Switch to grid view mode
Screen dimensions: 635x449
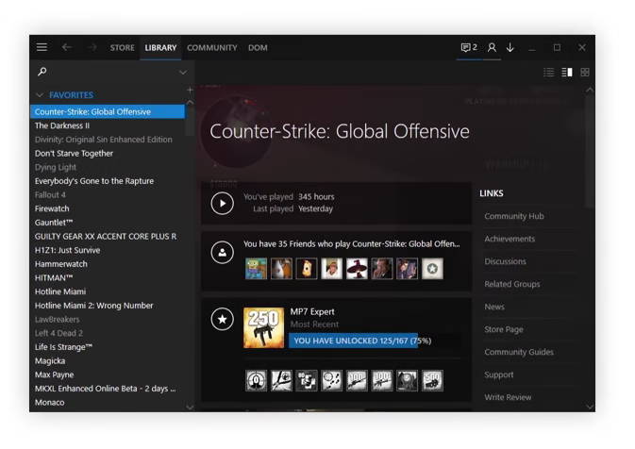(585, 72)
